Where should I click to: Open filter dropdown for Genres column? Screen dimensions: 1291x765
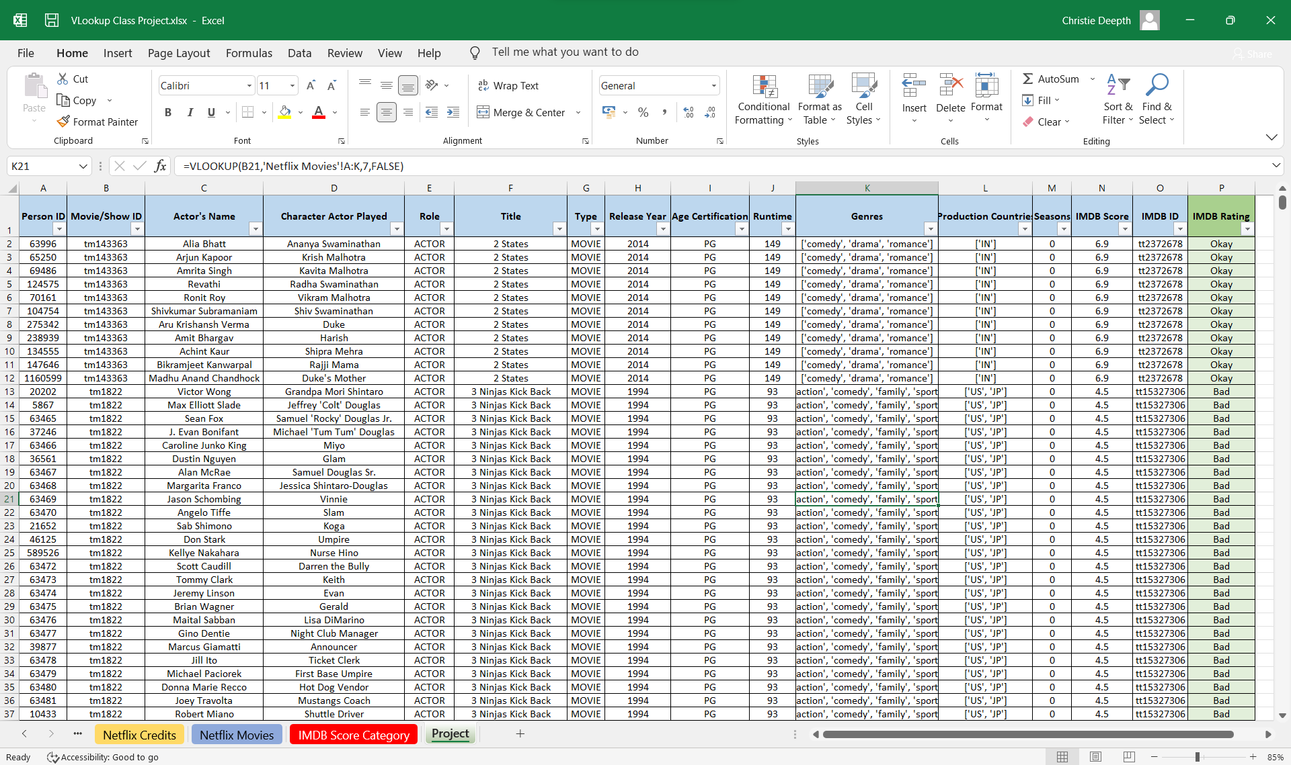tap(930, 229)
